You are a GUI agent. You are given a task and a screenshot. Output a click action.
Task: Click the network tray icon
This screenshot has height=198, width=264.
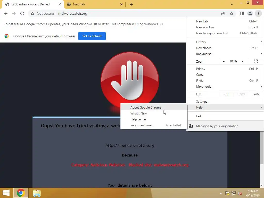click(234, 193)
